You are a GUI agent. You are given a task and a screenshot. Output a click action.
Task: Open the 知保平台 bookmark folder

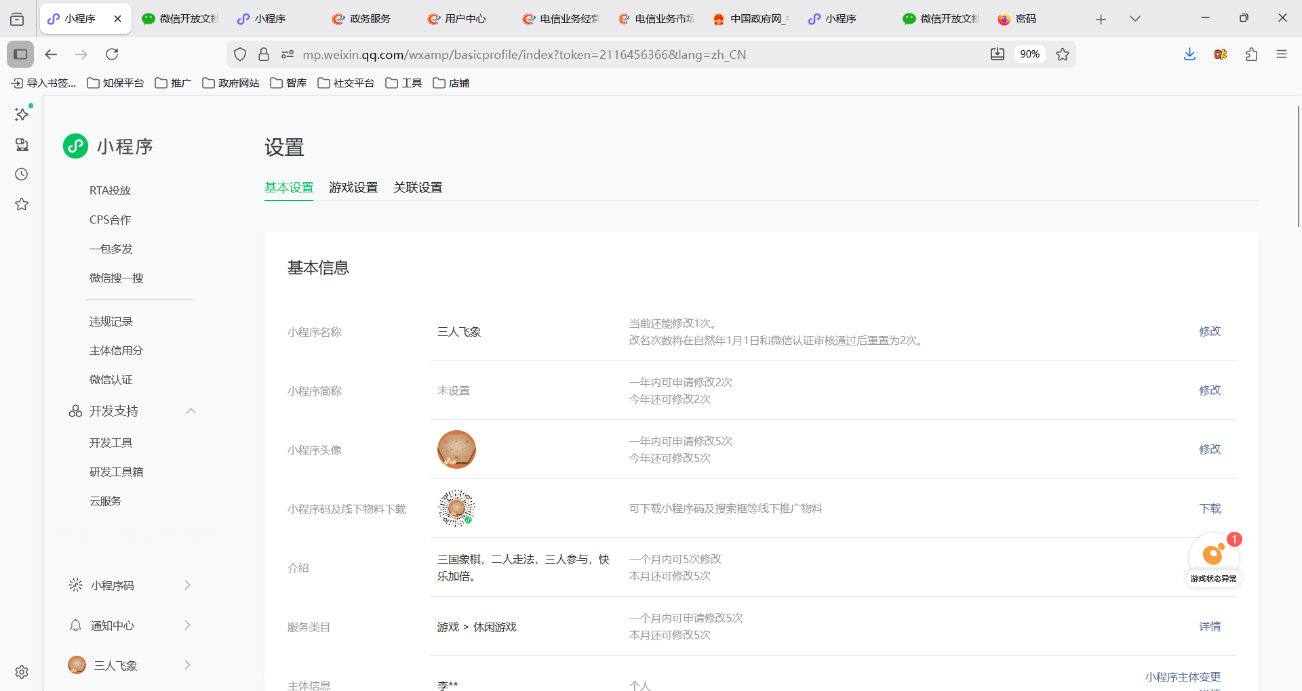point(115,83)
